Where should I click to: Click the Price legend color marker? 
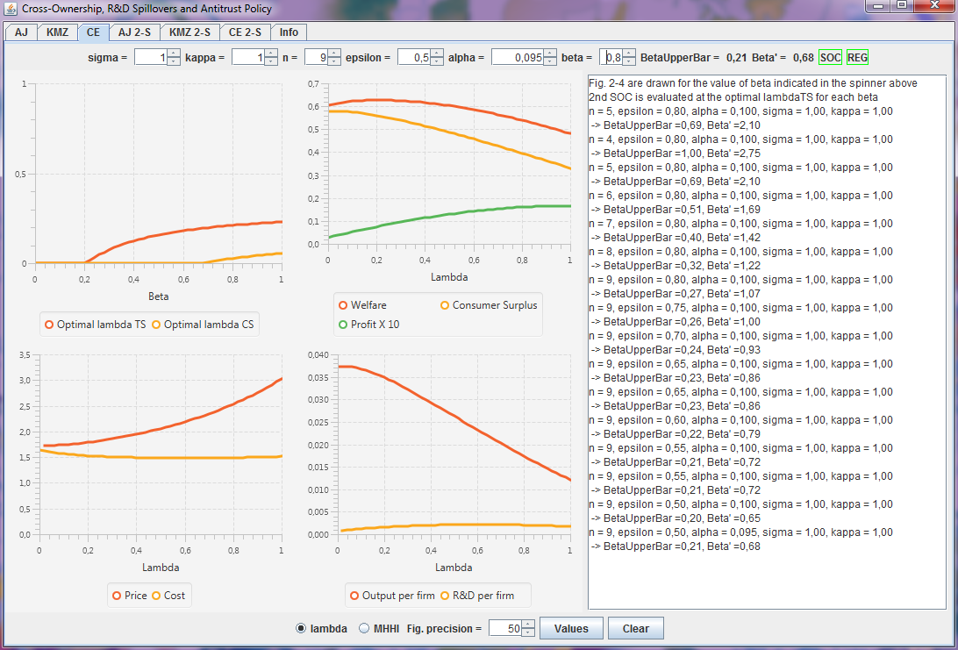[117, 596]
